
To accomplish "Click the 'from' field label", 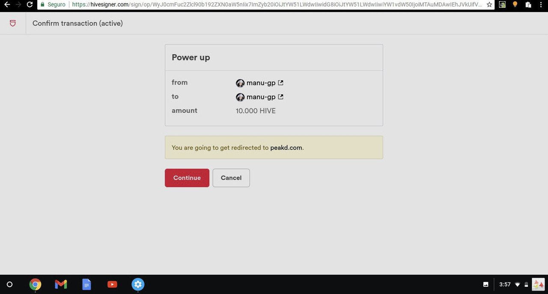I will [180, 82].
